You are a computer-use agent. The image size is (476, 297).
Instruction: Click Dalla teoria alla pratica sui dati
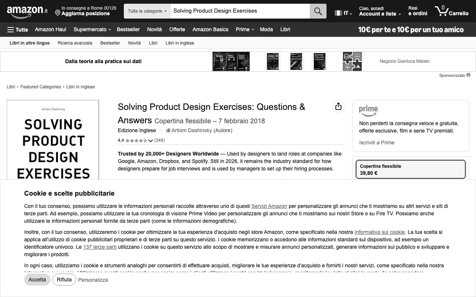103,61
